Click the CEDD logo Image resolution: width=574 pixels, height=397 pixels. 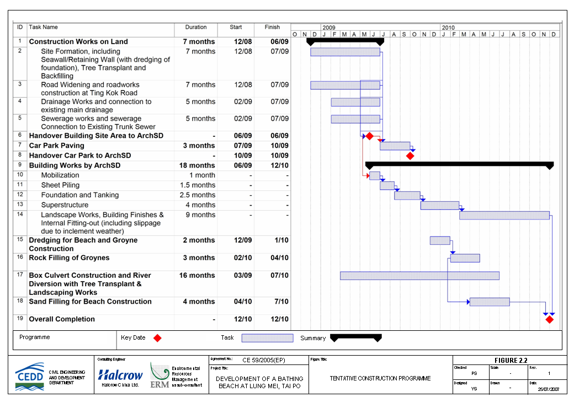(x=30, y=377)
